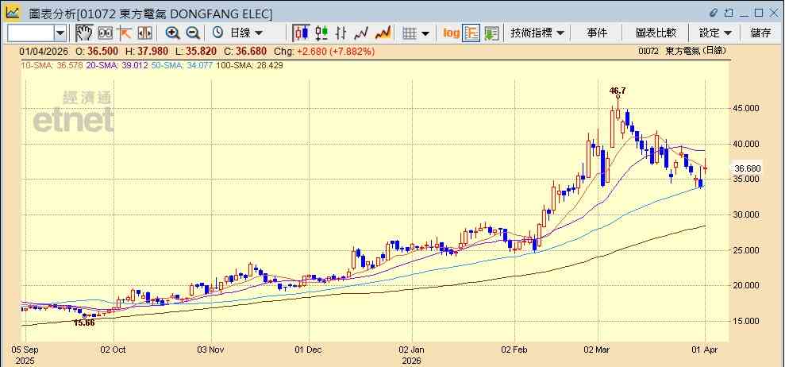The height and width of the screenshot is (367, 785).
Task: Click the date 01/04/2026 in info bar
Action: tap(44, 51)
